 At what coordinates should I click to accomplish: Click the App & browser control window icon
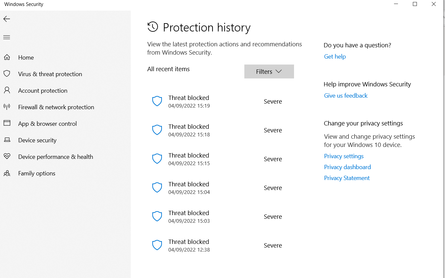tap(7, 123)
